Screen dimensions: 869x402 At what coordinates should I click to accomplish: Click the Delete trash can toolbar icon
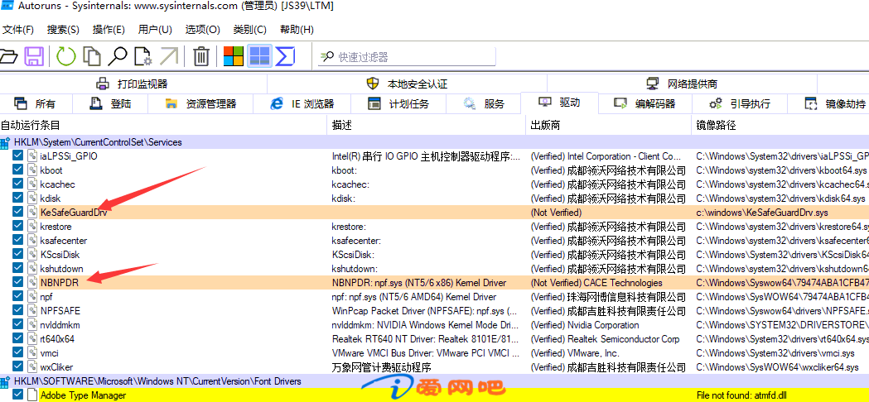(x=200, y=56)
